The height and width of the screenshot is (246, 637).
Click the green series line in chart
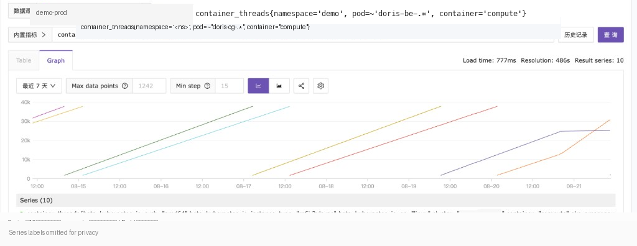coord(159,141)
